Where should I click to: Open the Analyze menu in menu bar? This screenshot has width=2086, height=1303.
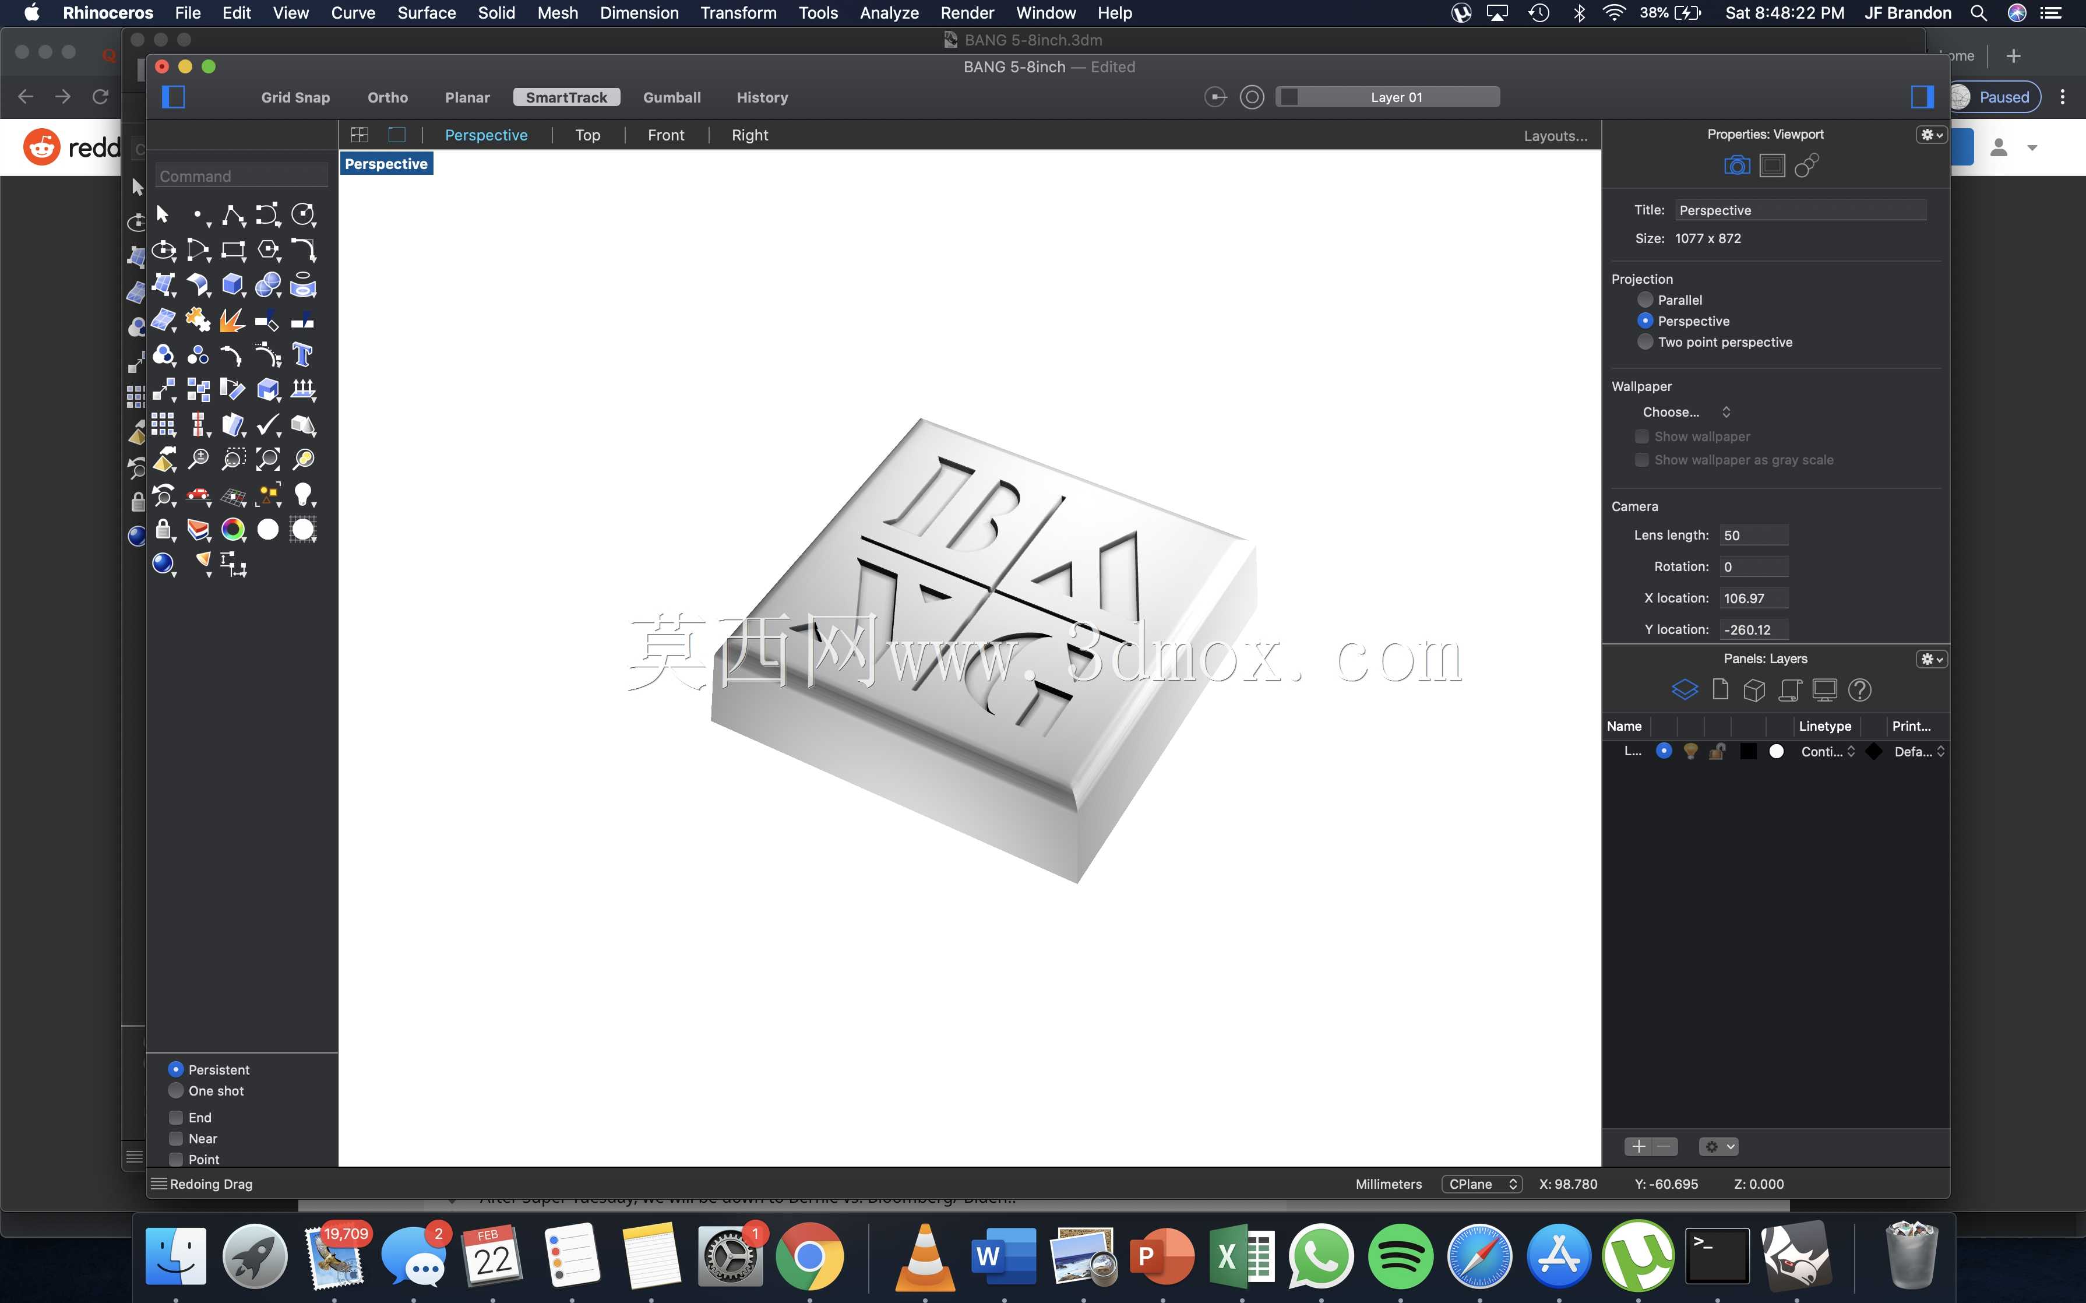[889, 13]
